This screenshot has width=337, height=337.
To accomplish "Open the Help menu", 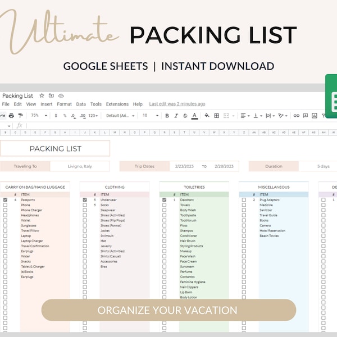I will pos(138,104).
